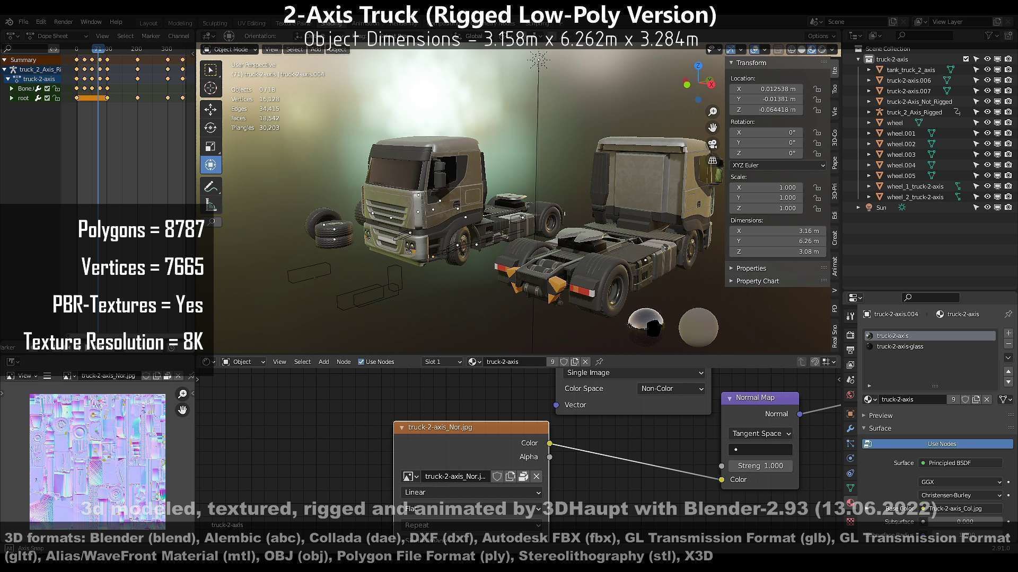
Task: Toggle visibility of truck_2_Axis_Rigged
Action: pyautogui.click(x=987, y=112)
